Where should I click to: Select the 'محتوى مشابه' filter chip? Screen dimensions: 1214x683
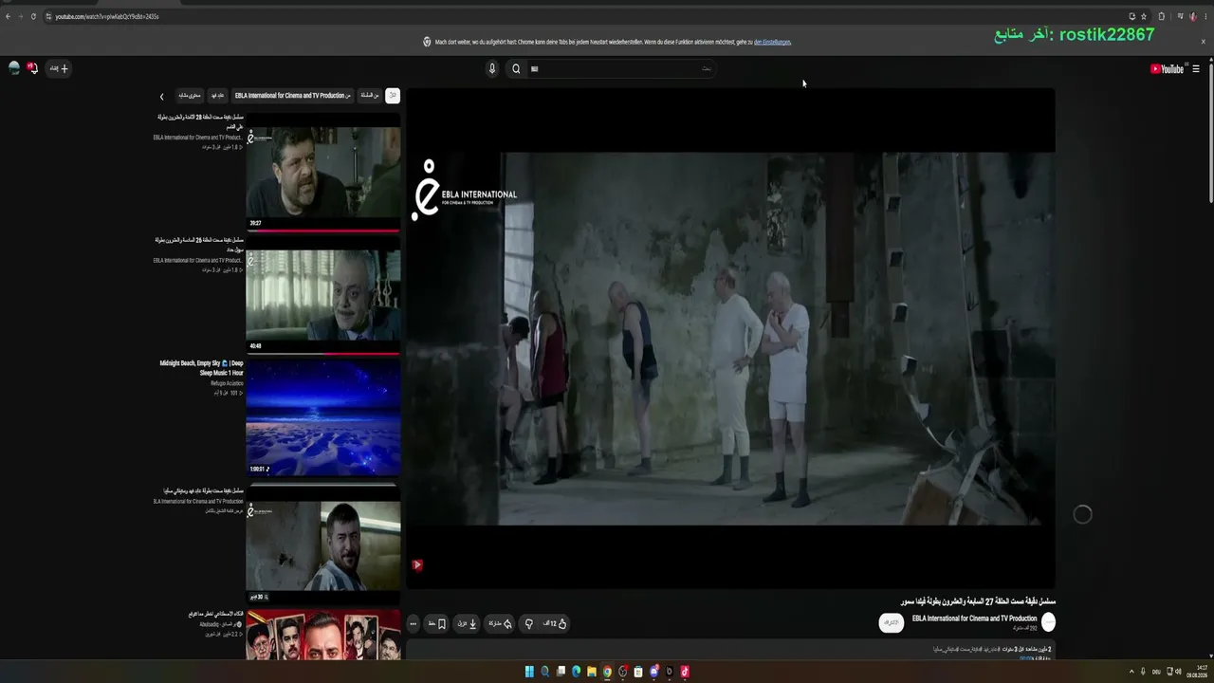(190, 95)
